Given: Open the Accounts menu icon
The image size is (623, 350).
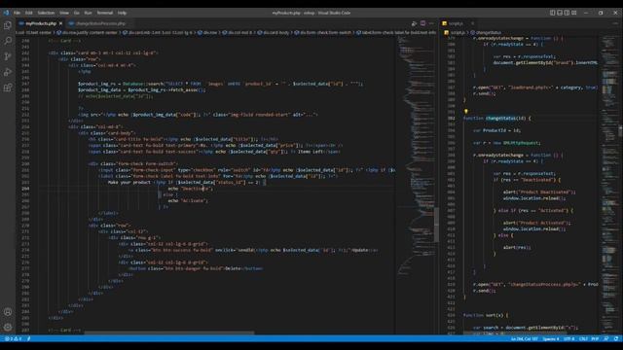Looking at the screenshot, I should pyautogui.click(x=8, y=312).
